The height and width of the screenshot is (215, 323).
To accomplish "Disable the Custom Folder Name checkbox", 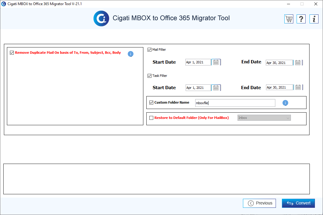I will coord(151,103).
